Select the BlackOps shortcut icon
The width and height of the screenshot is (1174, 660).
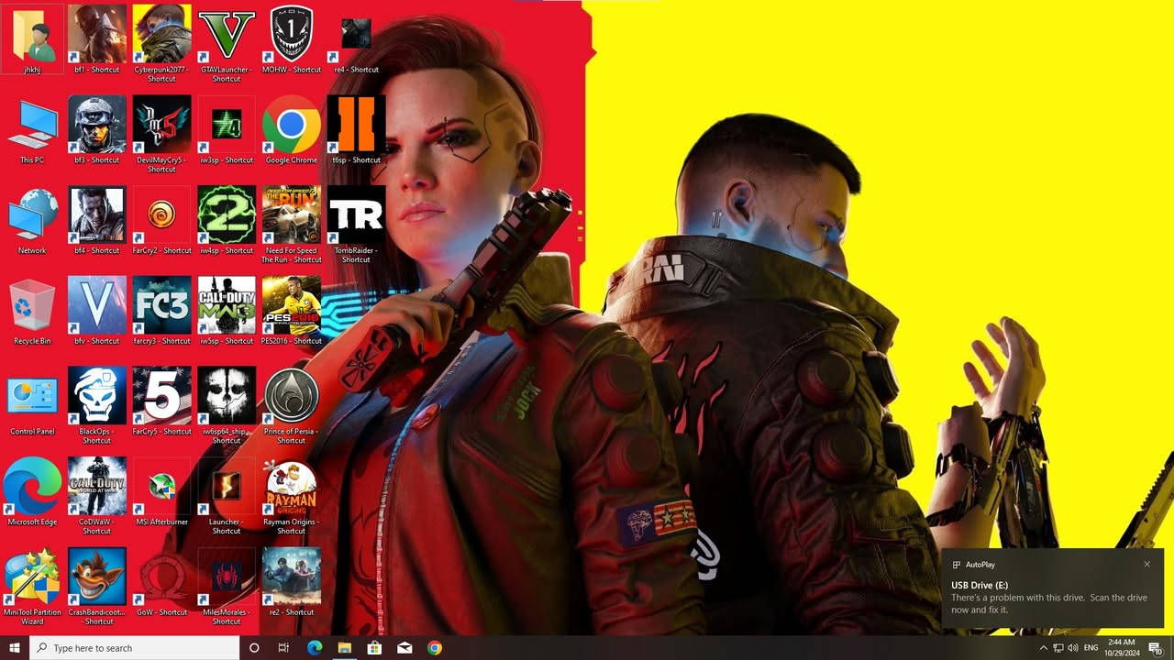[x=97, y=407]
